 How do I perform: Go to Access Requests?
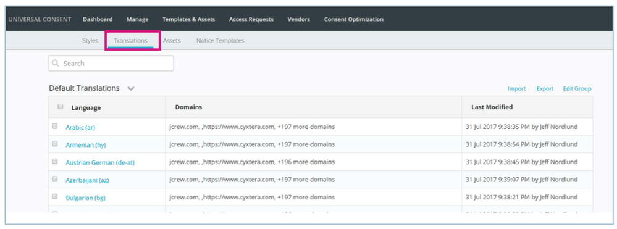pyautogui.click(x=251, y=19)
